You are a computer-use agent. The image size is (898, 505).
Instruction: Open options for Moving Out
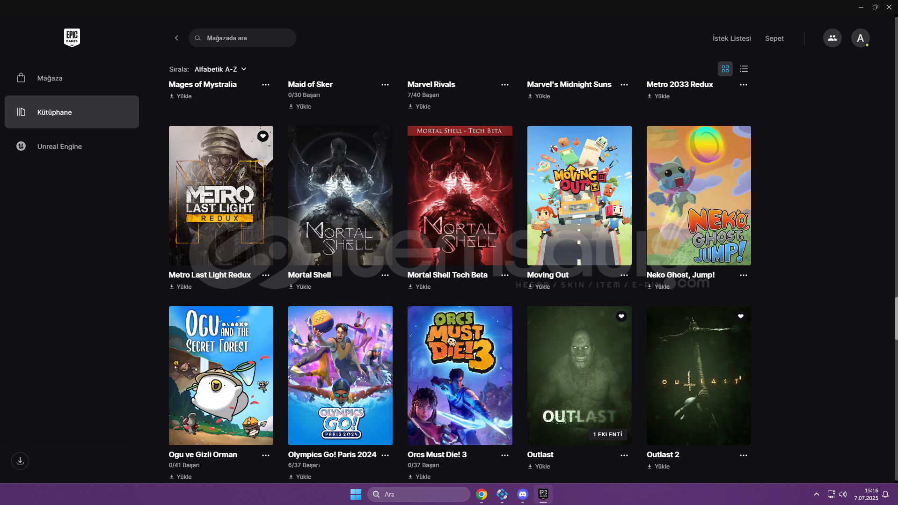pyautogui.click(x=624, y=275)
